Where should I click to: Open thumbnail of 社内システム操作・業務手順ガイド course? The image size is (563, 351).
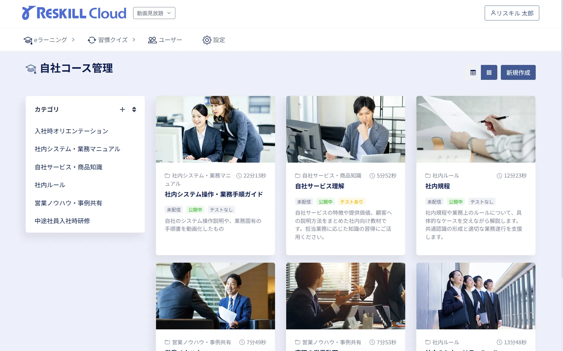[x=216, y=129]
